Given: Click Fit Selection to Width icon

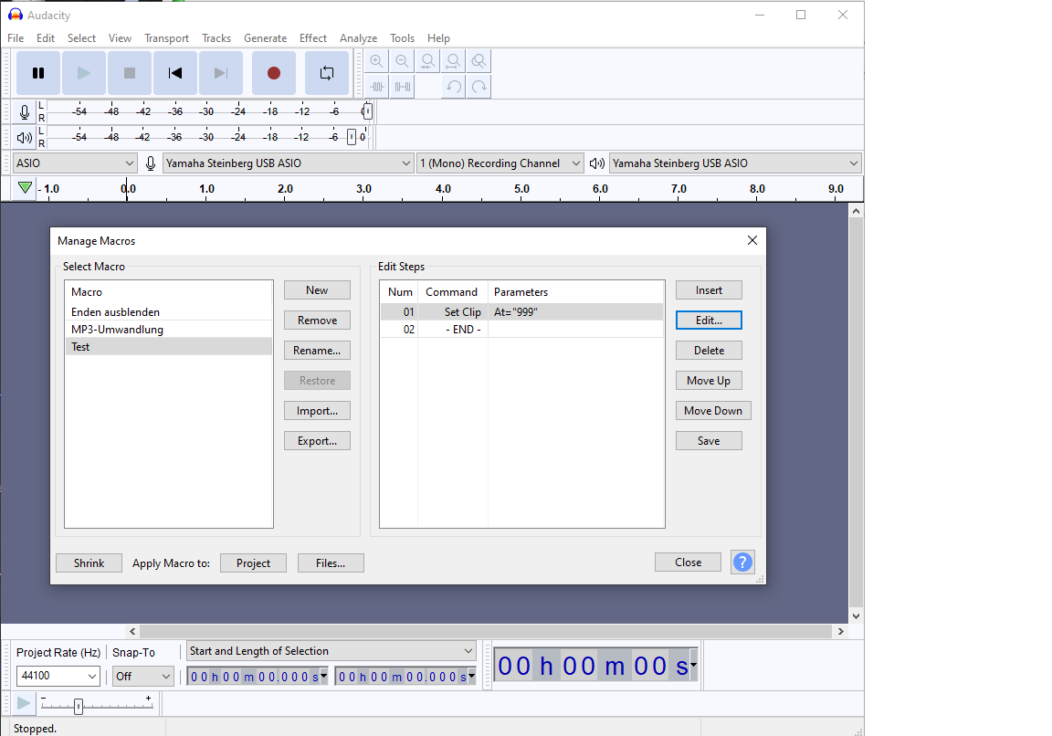Looking at the screenshot, I should 428,61.
